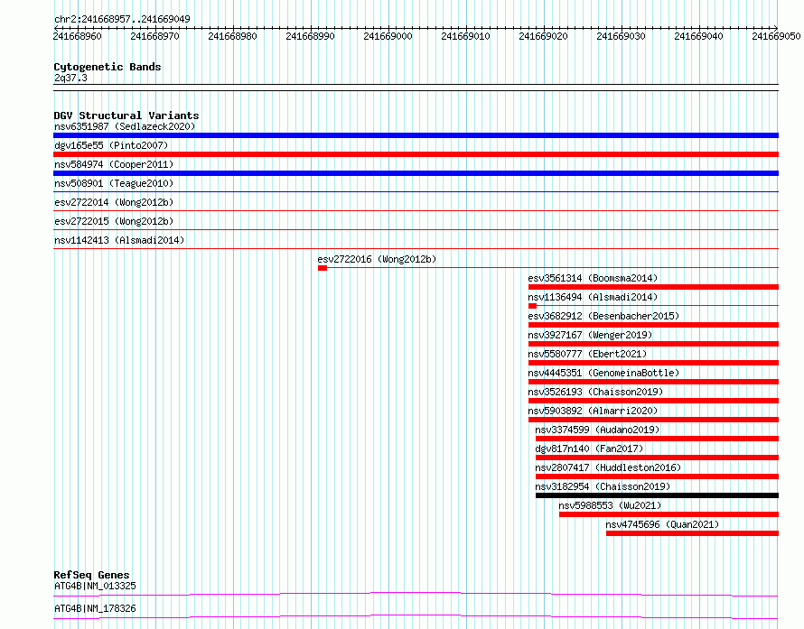Select the blue bar under nsv584974
This screenshot has width=804, height=629.
click(x=416, y=173)
